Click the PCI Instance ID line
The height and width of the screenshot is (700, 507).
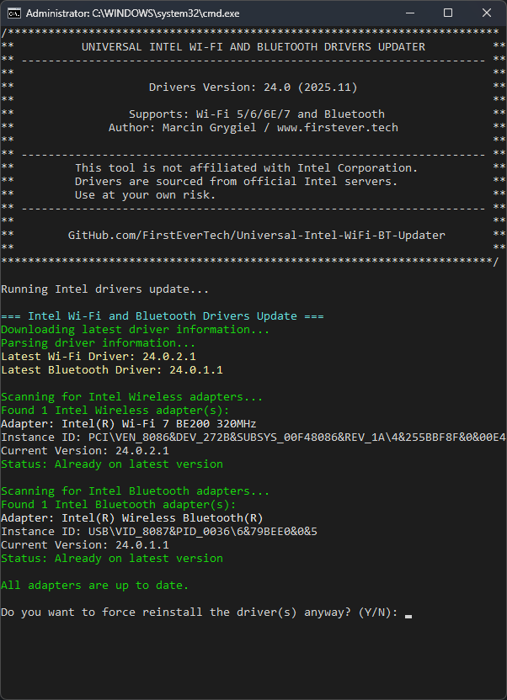(253, 437)
